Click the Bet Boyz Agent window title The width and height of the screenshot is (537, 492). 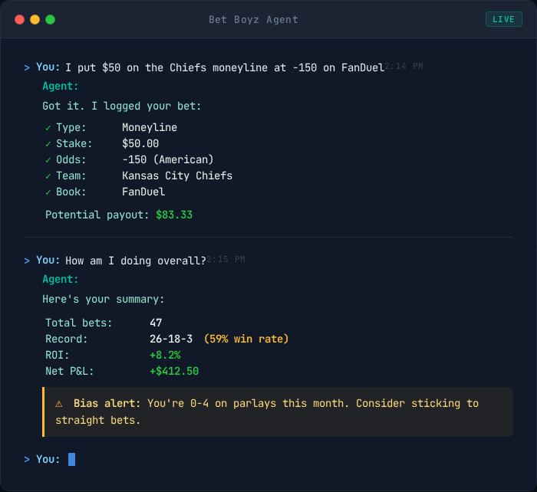(253, 19)
